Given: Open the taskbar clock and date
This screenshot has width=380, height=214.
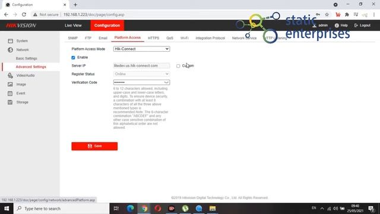Looking at the screenshot, I should pos(355,209).
